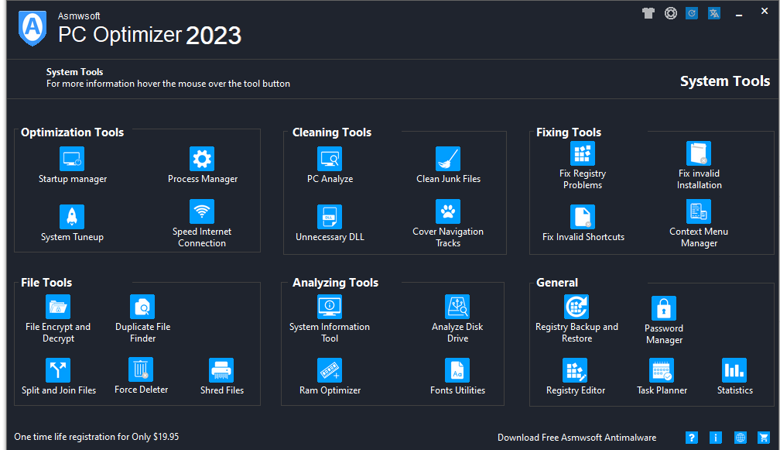The width and height of the screenshot is (780, 450).
Task: Open Fix Registry Problems icon
Action: tap(583, 153)
